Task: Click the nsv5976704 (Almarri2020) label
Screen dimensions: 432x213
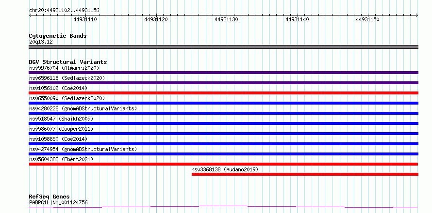Action: [64, 68]
